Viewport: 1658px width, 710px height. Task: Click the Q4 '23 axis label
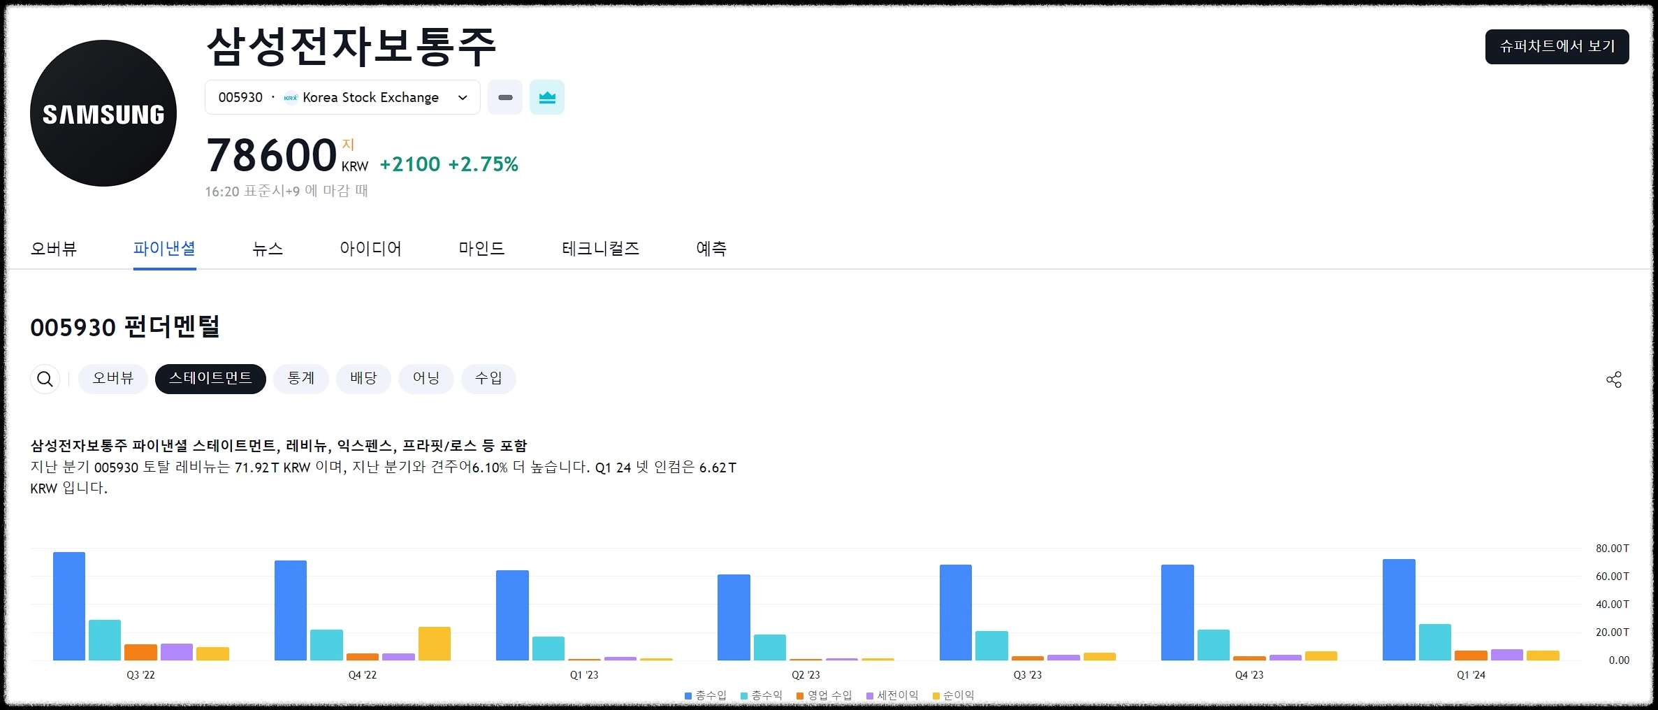(1249, 675)
